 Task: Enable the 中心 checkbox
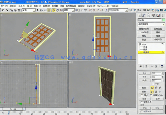tap(153, 84)
